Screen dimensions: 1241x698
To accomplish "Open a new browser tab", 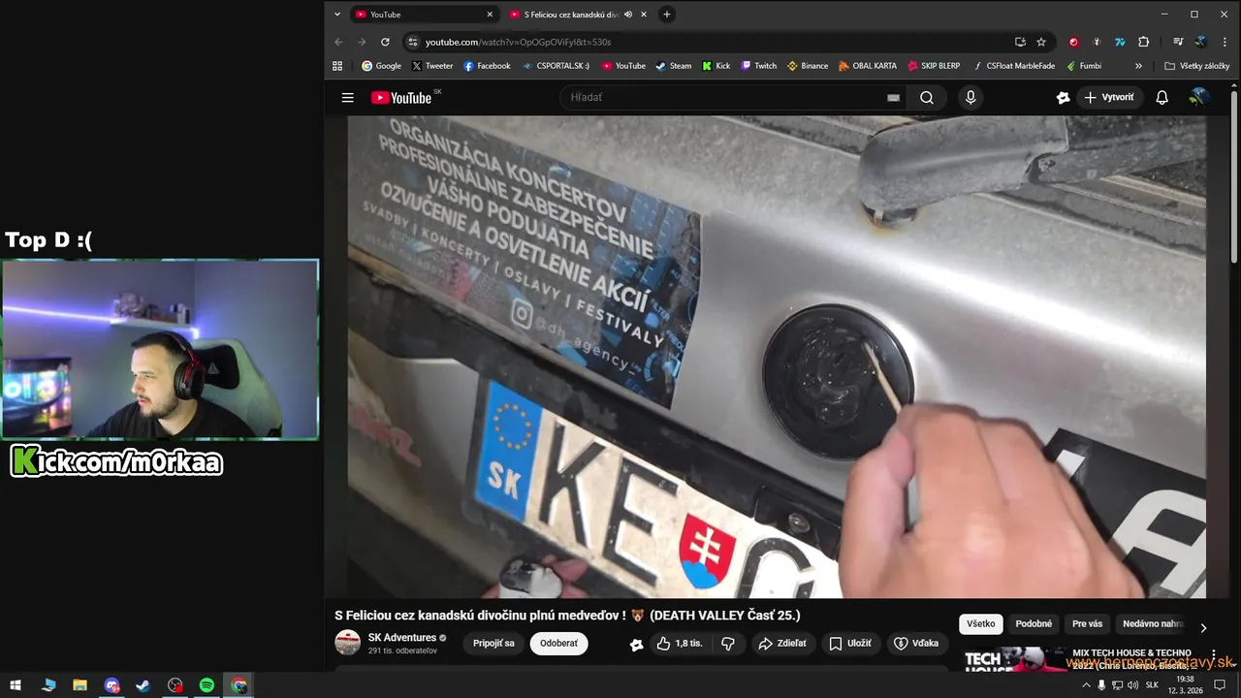I will point(666,15).
